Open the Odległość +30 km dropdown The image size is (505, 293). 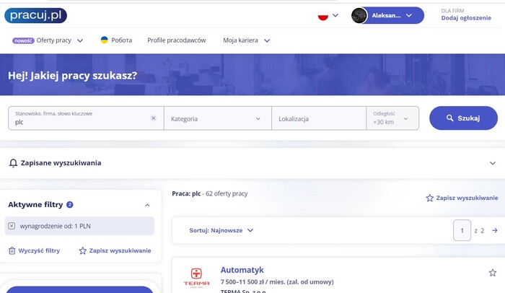click(x=392, y=118)
